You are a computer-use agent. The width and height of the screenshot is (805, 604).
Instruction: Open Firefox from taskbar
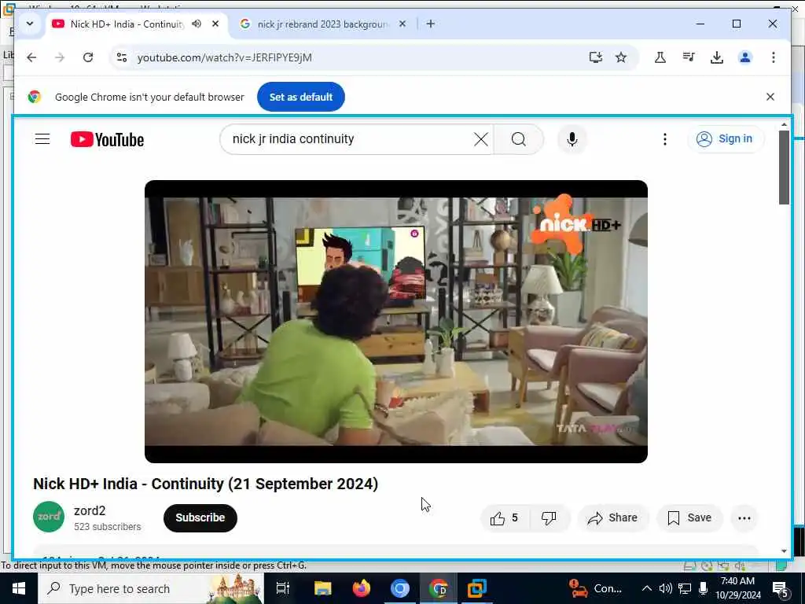click(x=362, y=588)
